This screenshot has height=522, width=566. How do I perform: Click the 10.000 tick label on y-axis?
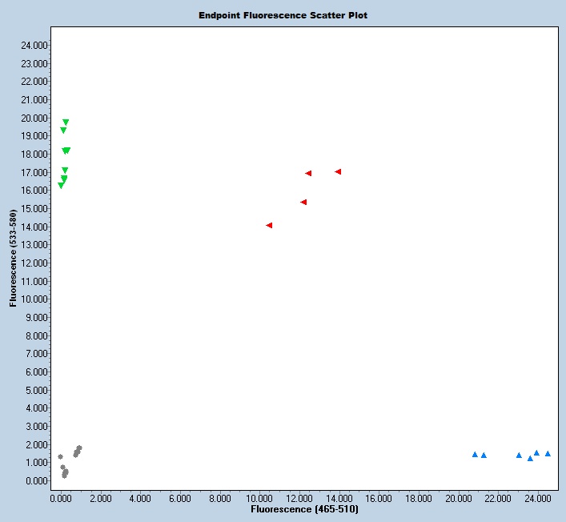coord(34,299)
